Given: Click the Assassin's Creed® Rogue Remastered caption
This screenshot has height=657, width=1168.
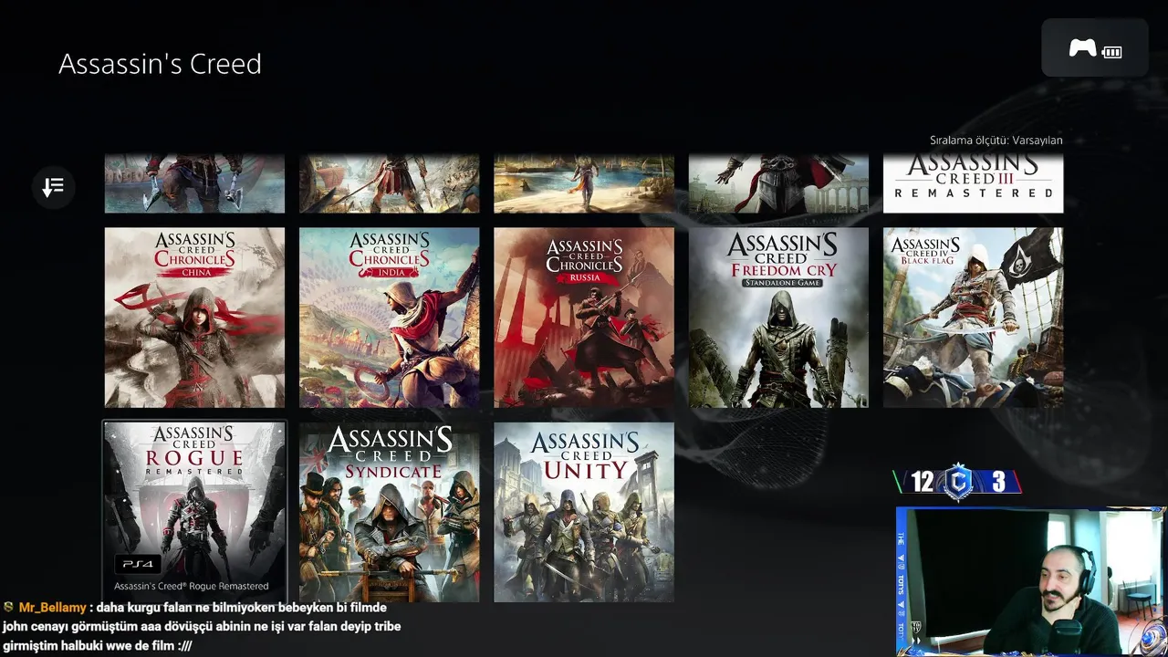Looking at the screenshot, I should pos(192,587).
